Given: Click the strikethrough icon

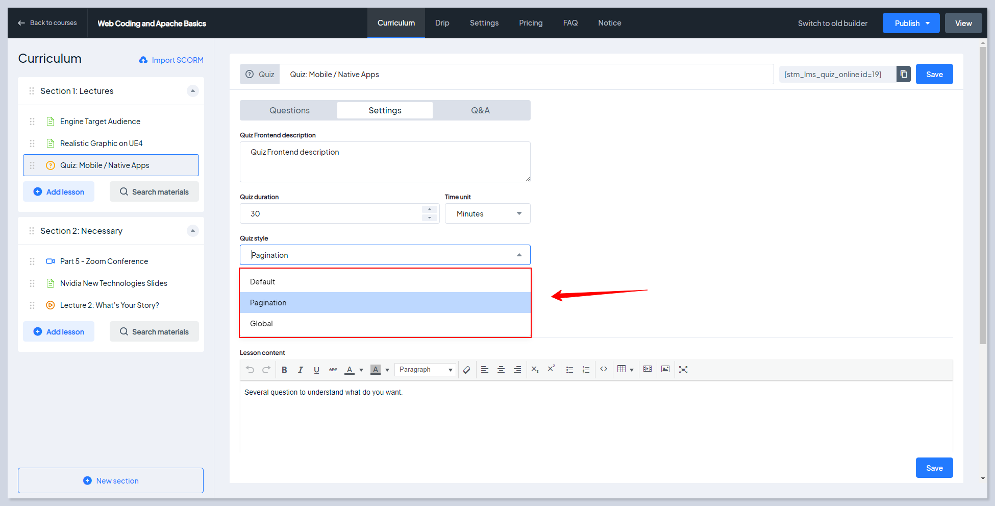Looking at the screenshot, I should (333, 370).
